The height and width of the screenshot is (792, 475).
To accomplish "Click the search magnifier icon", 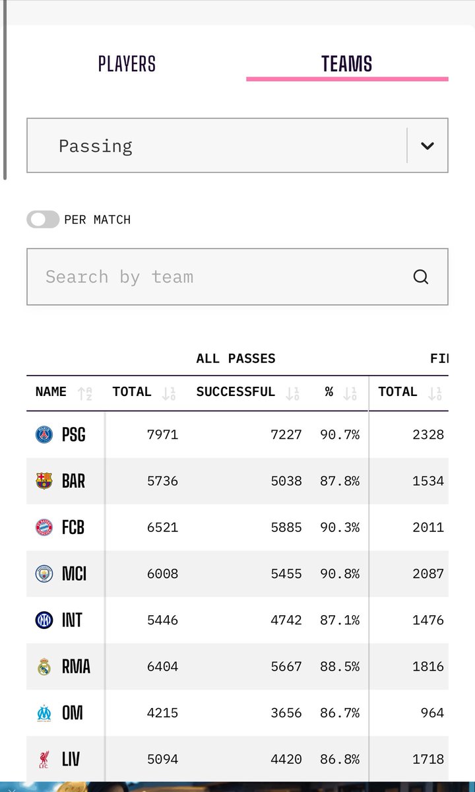I will [421, 277].
